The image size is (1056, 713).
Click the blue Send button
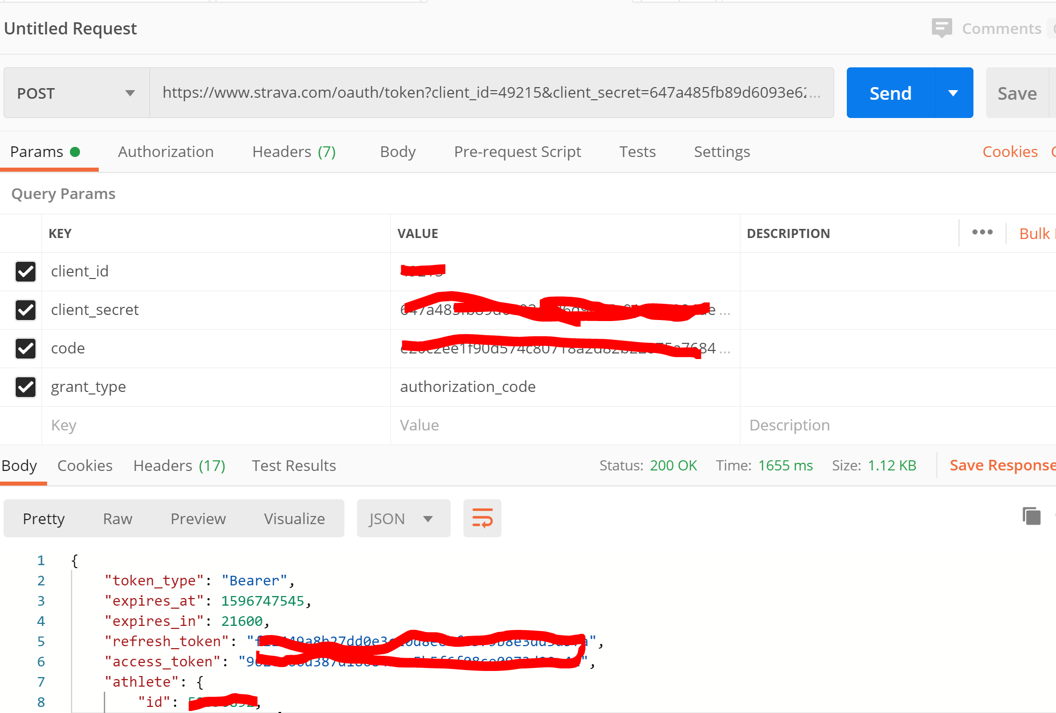[x=890, y=93]
